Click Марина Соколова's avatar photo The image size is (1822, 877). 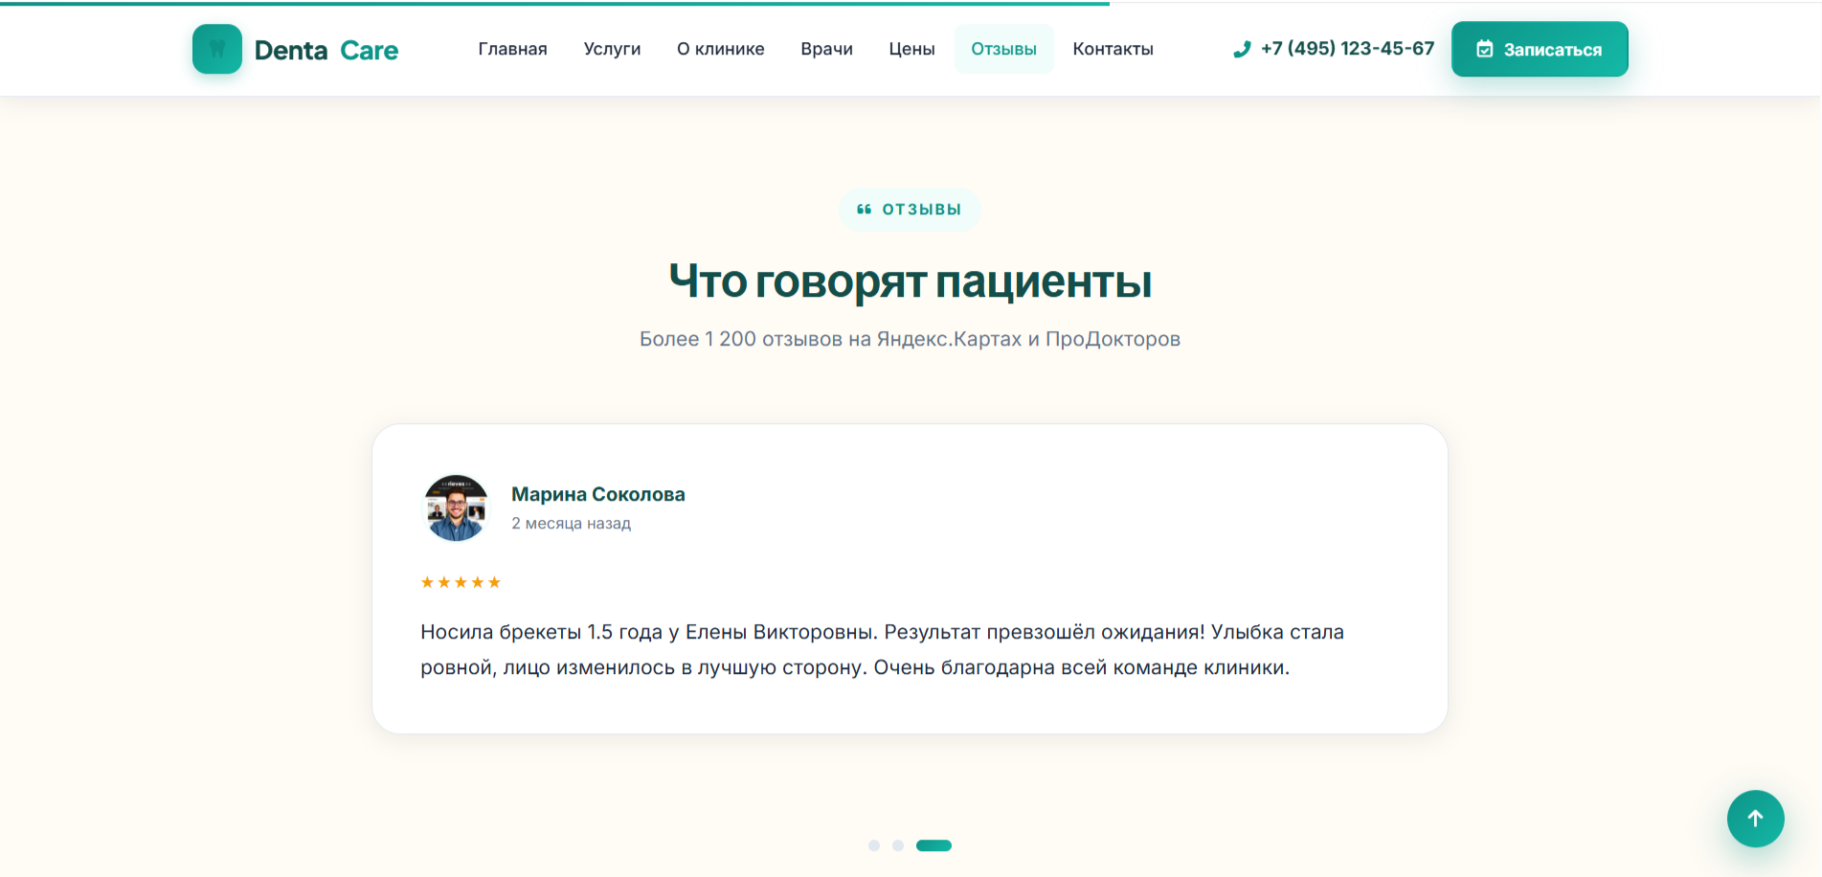click(x=456, y=507)
